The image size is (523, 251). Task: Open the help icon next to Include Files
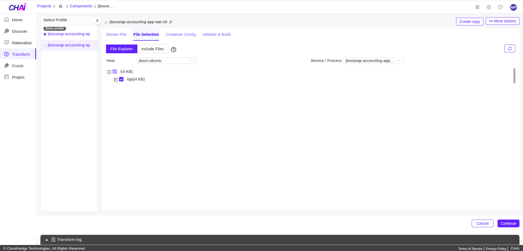[173, 49]
